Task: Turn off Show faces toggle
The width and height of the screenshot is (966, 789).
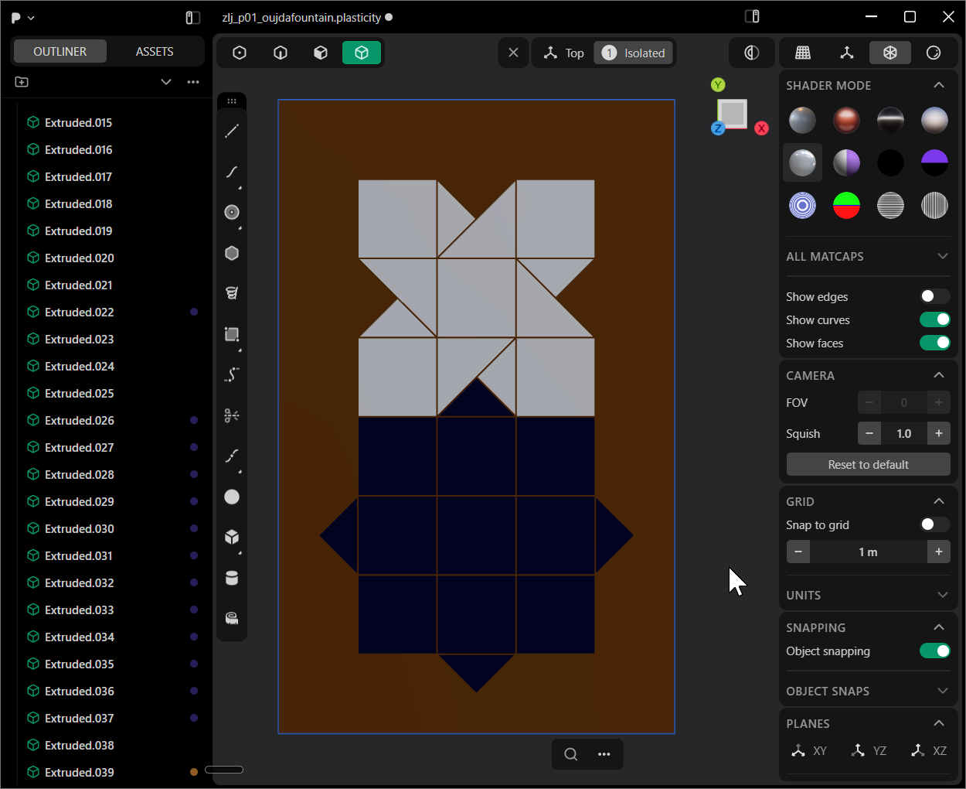Action: pos(935,343)
